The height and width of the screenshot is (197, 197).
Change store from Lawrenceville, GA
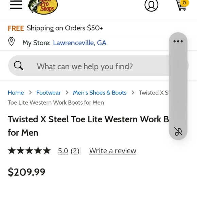coord(80,43)
